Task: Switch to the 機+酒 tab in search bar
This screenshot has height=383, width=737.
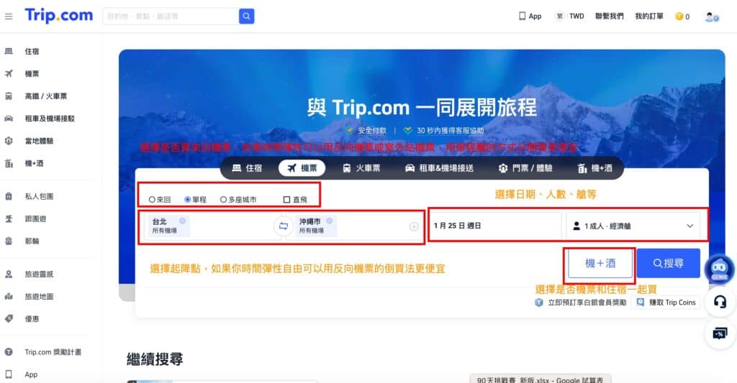Action: (594, 168)
